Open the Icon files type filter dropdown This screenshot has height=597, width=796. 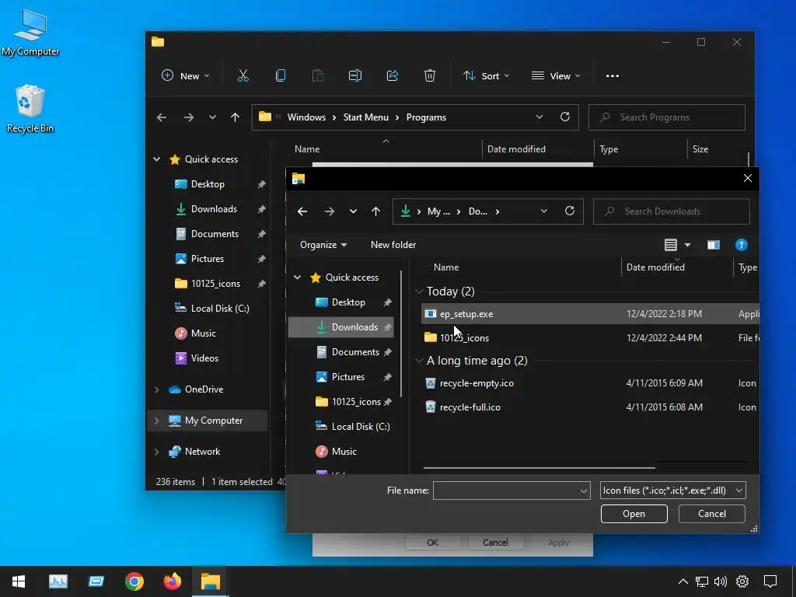[x=672, y=491]
